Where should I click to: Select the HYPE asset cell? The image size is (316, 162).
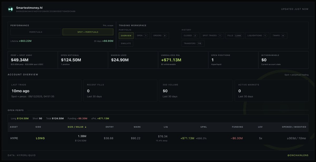click(14, 138)
